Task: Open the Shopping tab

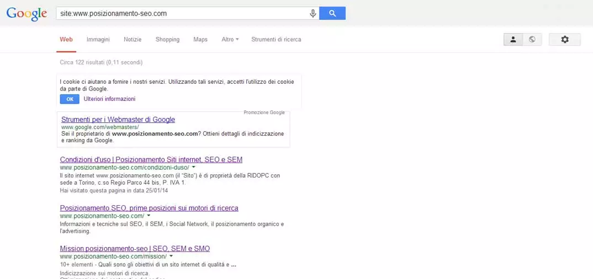Action: [167, 39]
